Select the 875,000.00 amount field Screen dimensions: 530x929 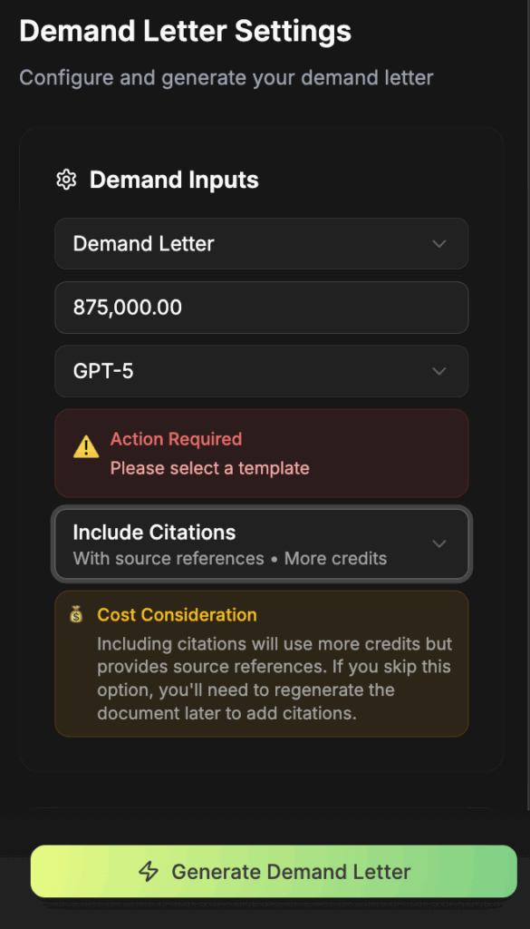click(262, 308)
